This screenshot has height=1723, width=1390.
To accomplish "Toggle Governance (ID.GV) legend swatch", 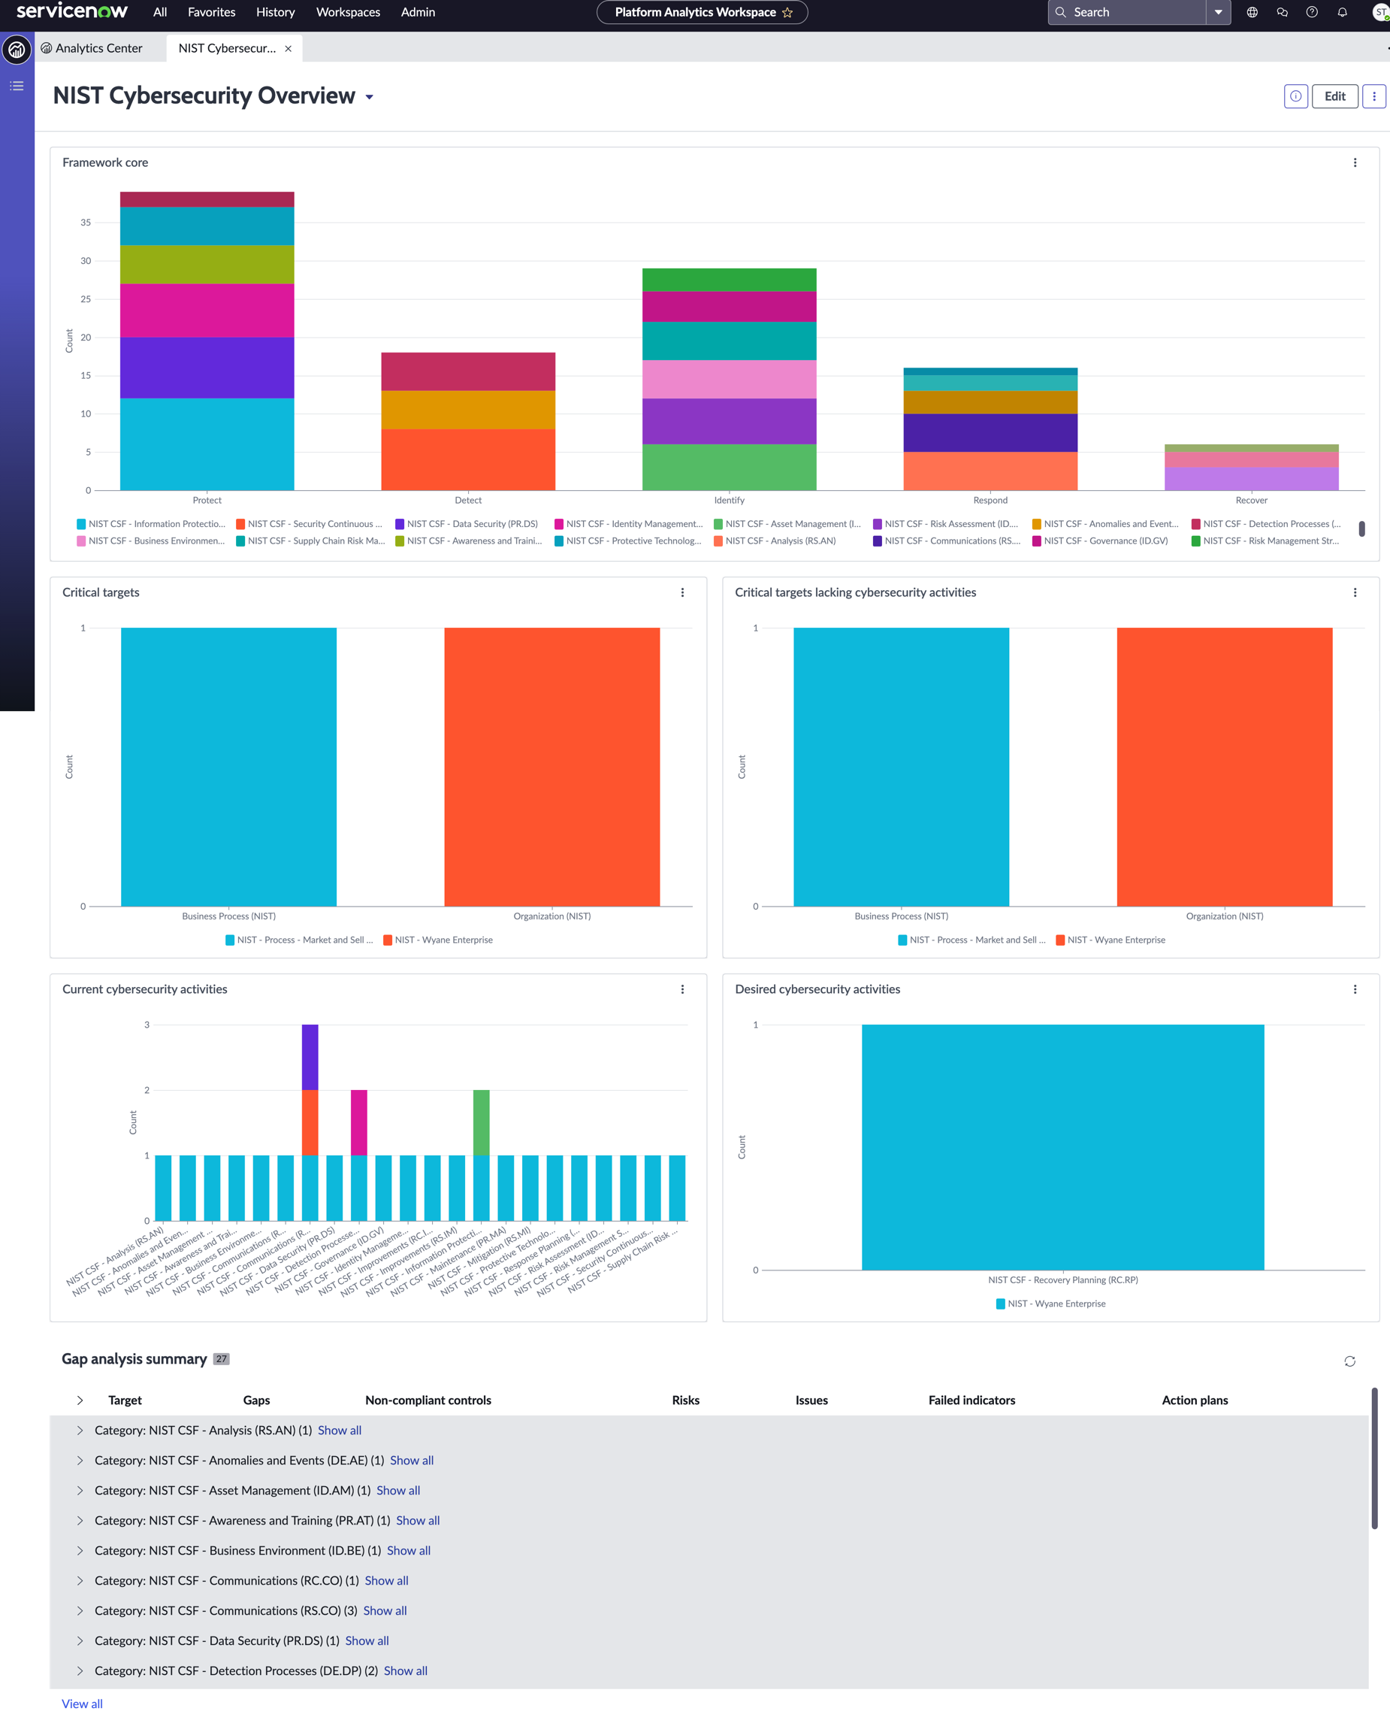I will [1036, 541].
